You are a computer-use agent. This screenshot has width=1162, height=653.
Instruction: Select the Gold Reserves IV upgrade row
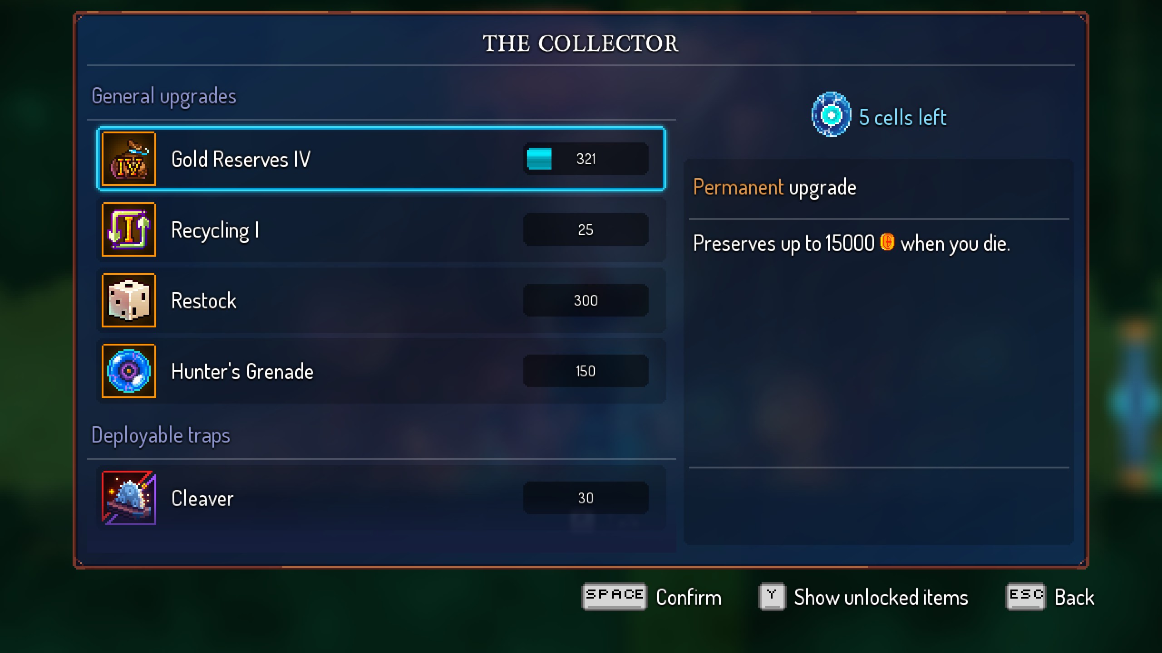click(x=381, y=159)
